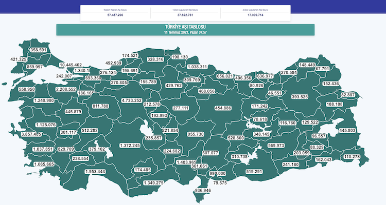Select the large province labeled 1.372.245
Image resolution: width=386 pixels, height=205 pixels.
[x=122, y=146]
